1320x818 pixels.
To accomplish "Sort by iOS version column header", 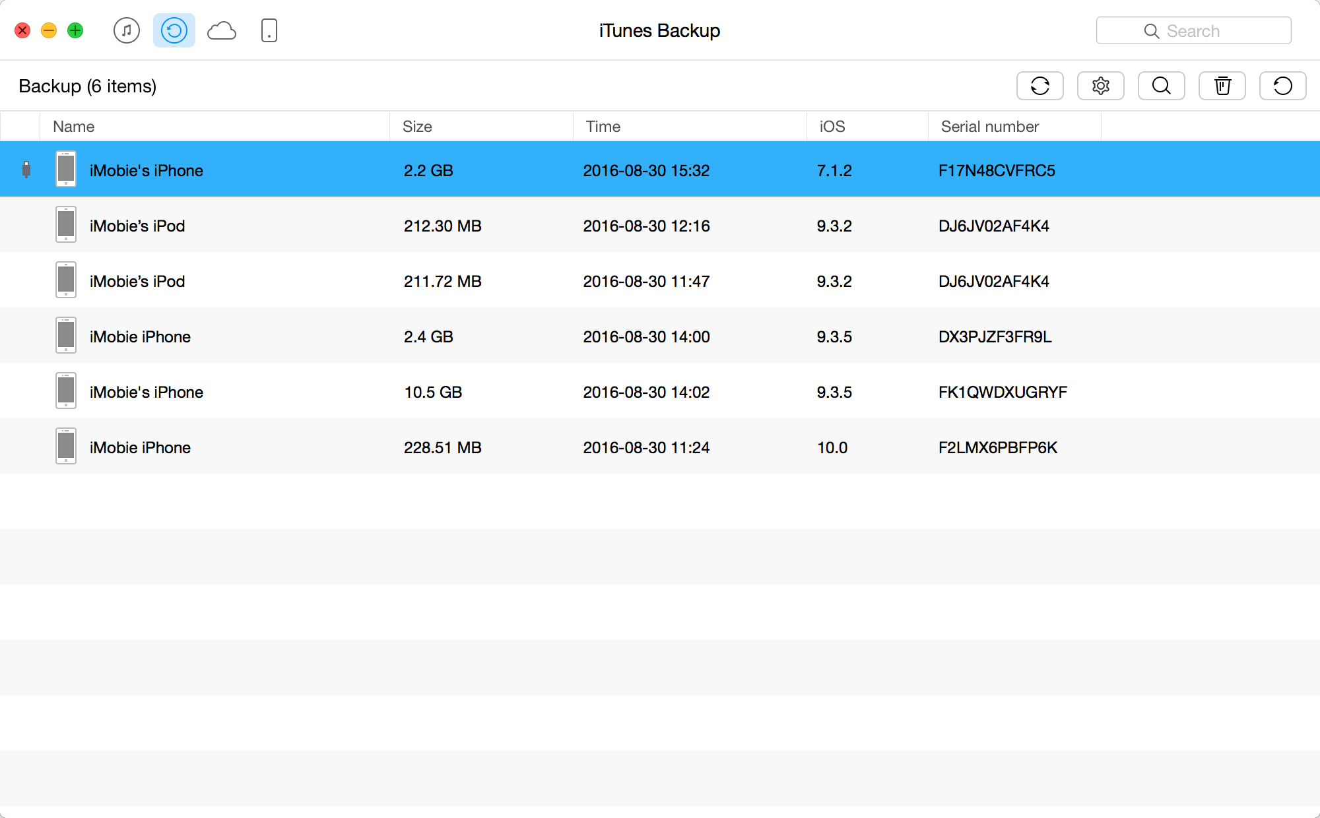I will click(832, 127).
